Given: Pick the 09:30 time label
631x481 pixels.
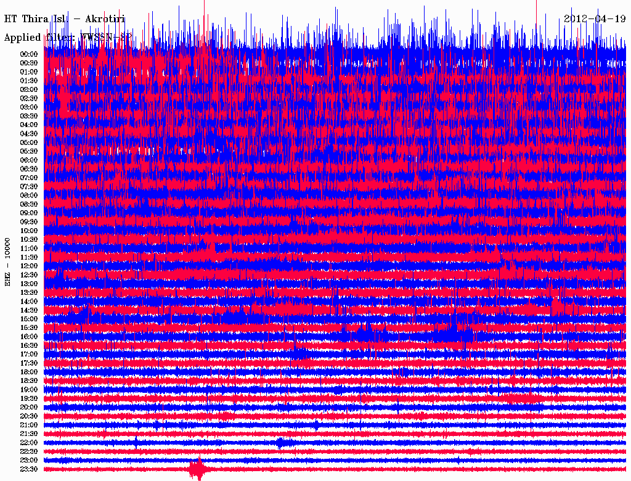Looking at the screenshot, I should [x=29, y=222].
